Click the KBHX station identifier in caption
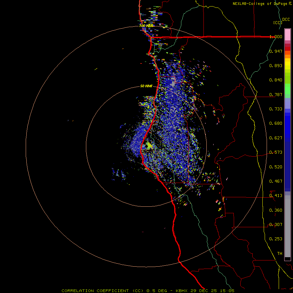 click(182, 291)
